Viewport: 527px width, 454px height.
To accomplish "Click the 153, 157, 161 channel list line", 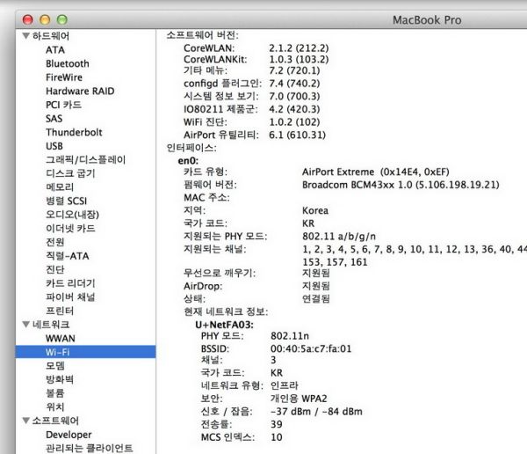I will point(335,262).
